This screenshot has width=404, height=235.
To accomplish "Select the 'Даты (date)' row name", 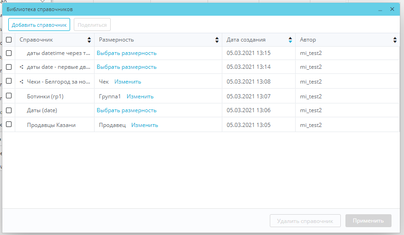I will (x=42, y=110).
